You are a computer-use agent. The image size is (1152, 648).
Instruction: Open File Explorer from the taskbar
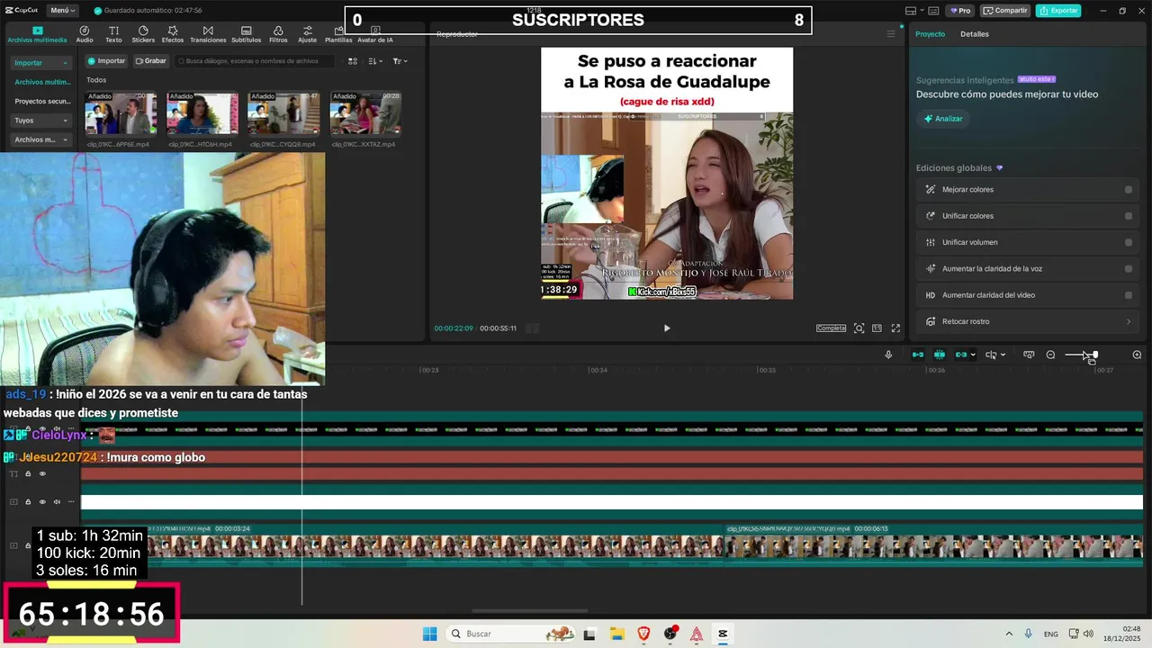616,634
